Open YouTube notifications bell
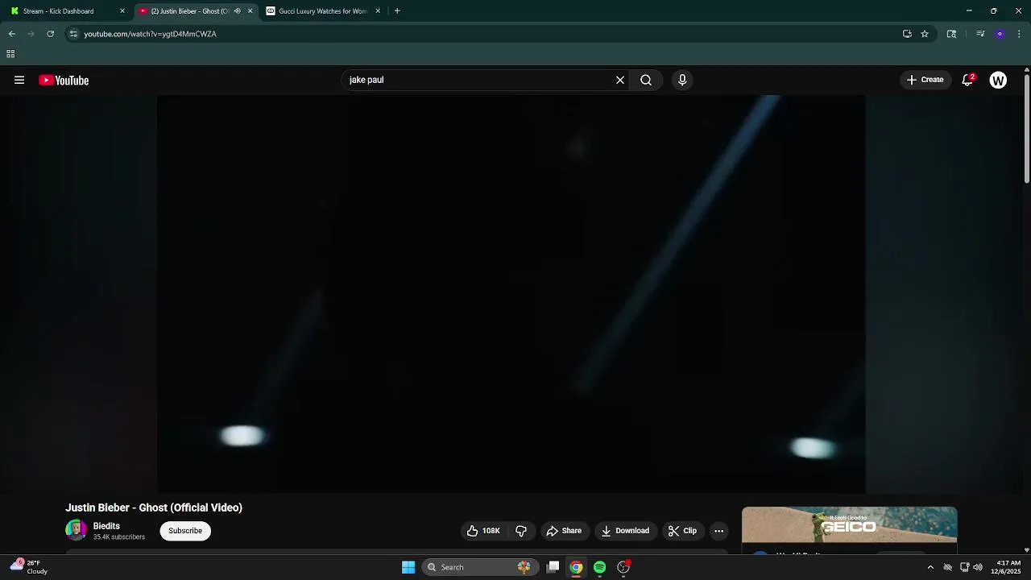Image resolution: width=1031 pixels, height=580 pixels. tap(967, 80)
